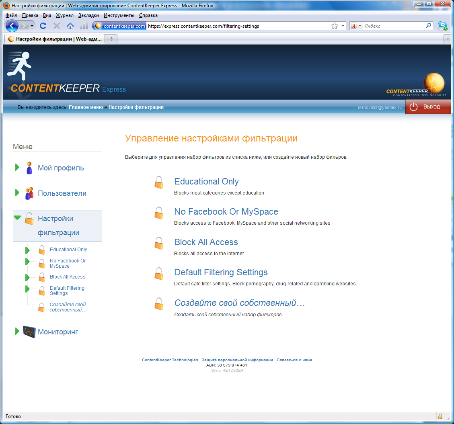
Task: Log out using the Выход button
Action: point(428,107)
